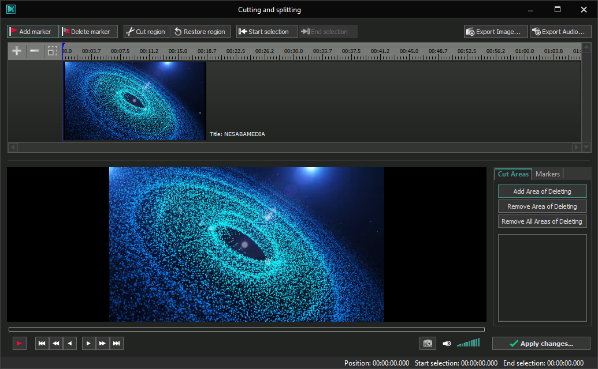
Task: Click Remove All Areas of Deleting
Action: (x=542, y=221)
